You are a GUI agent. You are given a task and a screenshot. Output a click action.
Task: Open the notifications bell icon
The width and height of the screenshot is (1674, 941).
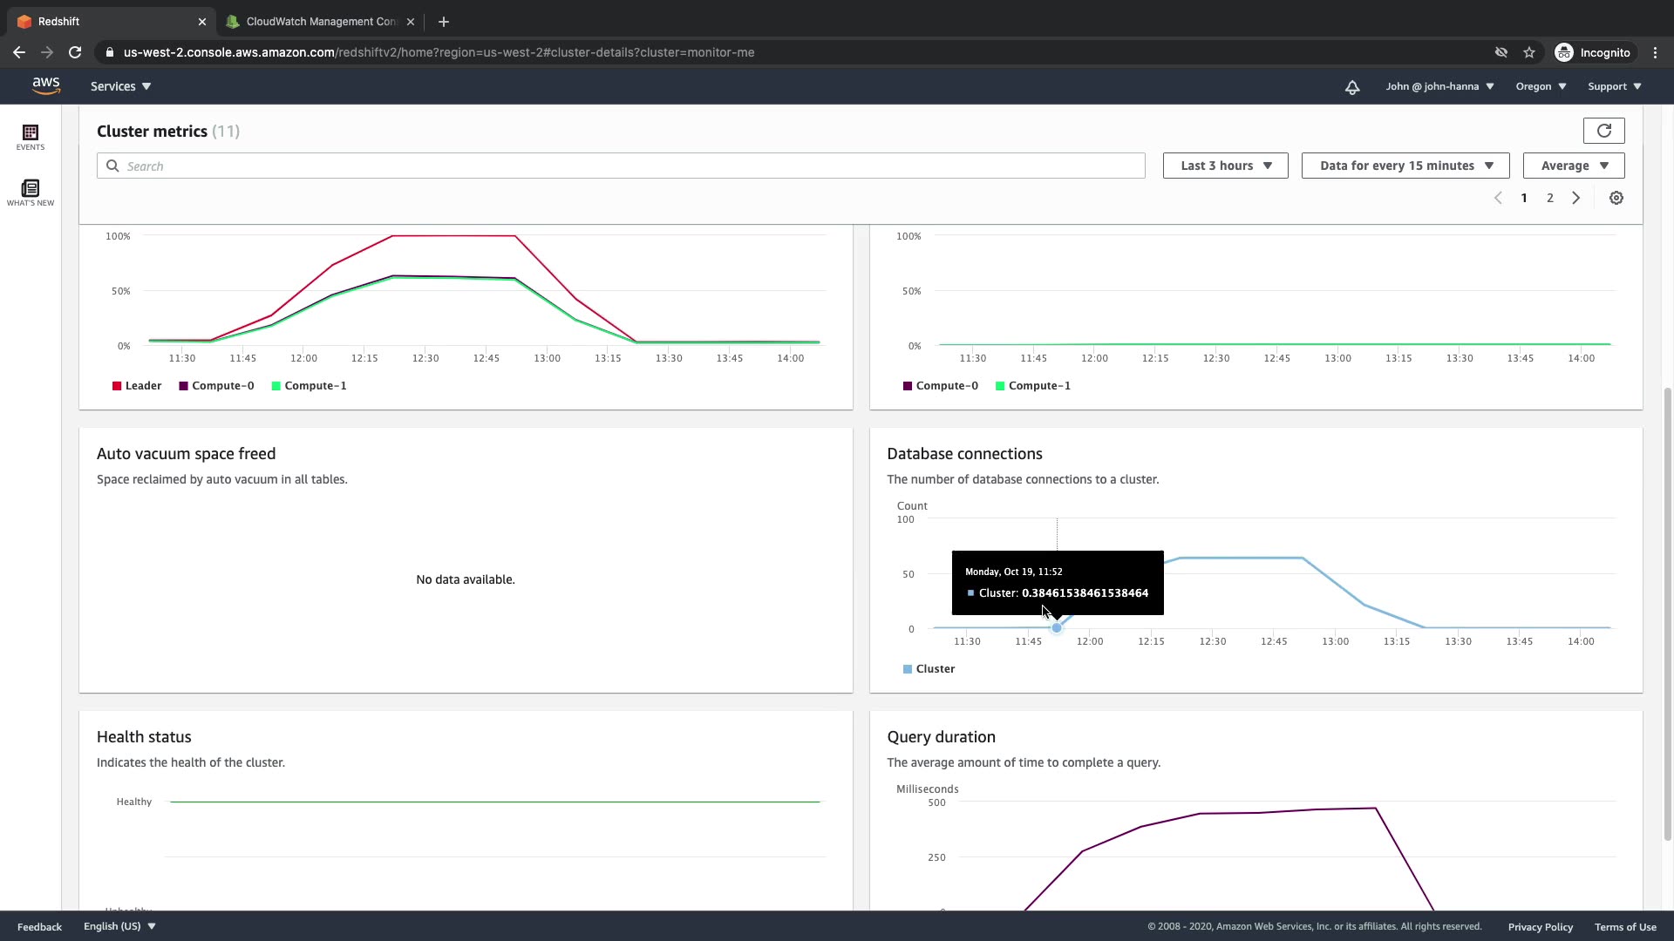point(1351,87)
